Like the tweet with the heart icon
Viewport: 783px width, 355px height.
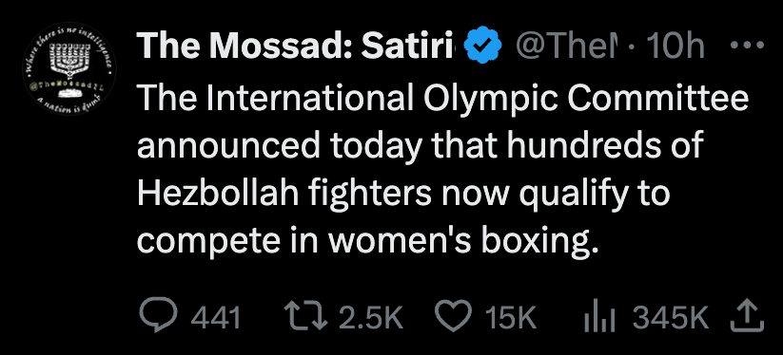point(454,317)
